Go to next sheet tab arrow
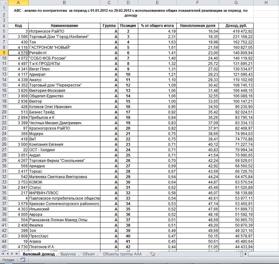Image resolution: width=279 pixels, height=264 pixels. pos(12,254)
